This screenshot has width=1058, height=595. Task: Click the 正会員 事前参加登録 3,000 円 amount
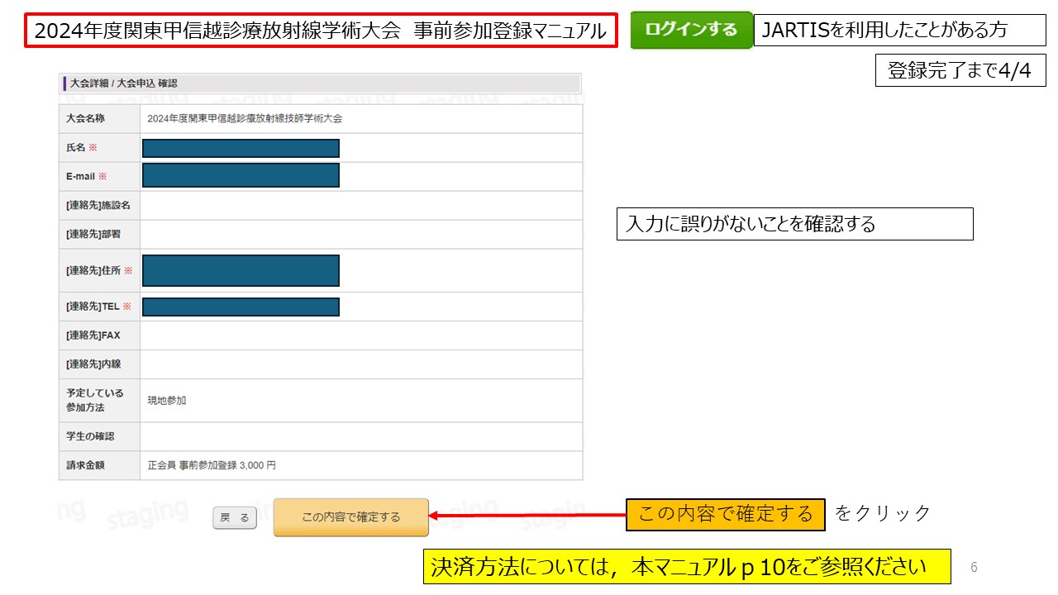(212, 465)
